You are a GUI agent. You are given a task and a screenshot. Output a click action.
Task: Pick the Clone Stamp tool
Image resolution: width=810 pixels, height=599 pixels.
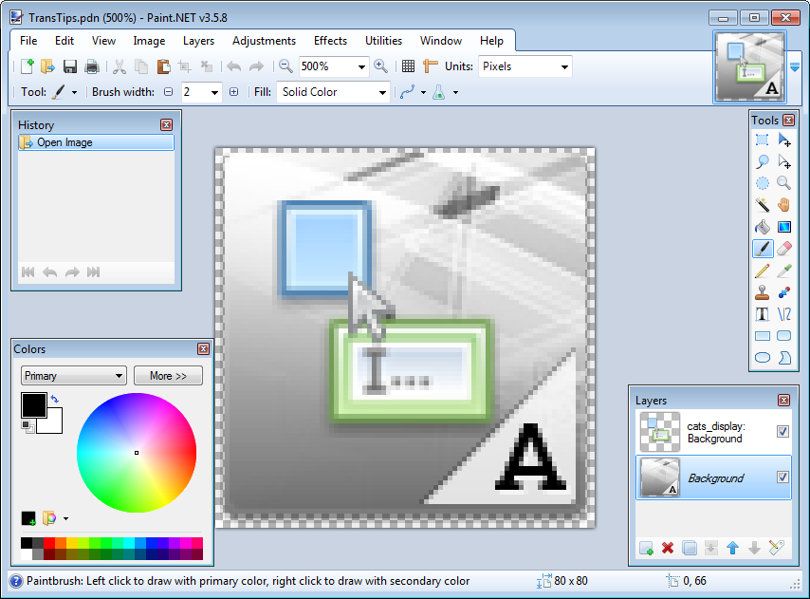click(762, 292)
